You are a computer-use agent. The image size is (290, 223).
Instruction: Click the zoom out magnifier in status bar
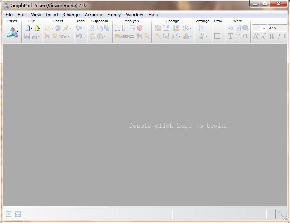[281, 214]
